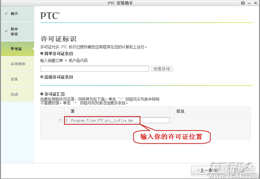
Task: Go to the 简介 step in sidebar
Action: (x=17, y=13)
